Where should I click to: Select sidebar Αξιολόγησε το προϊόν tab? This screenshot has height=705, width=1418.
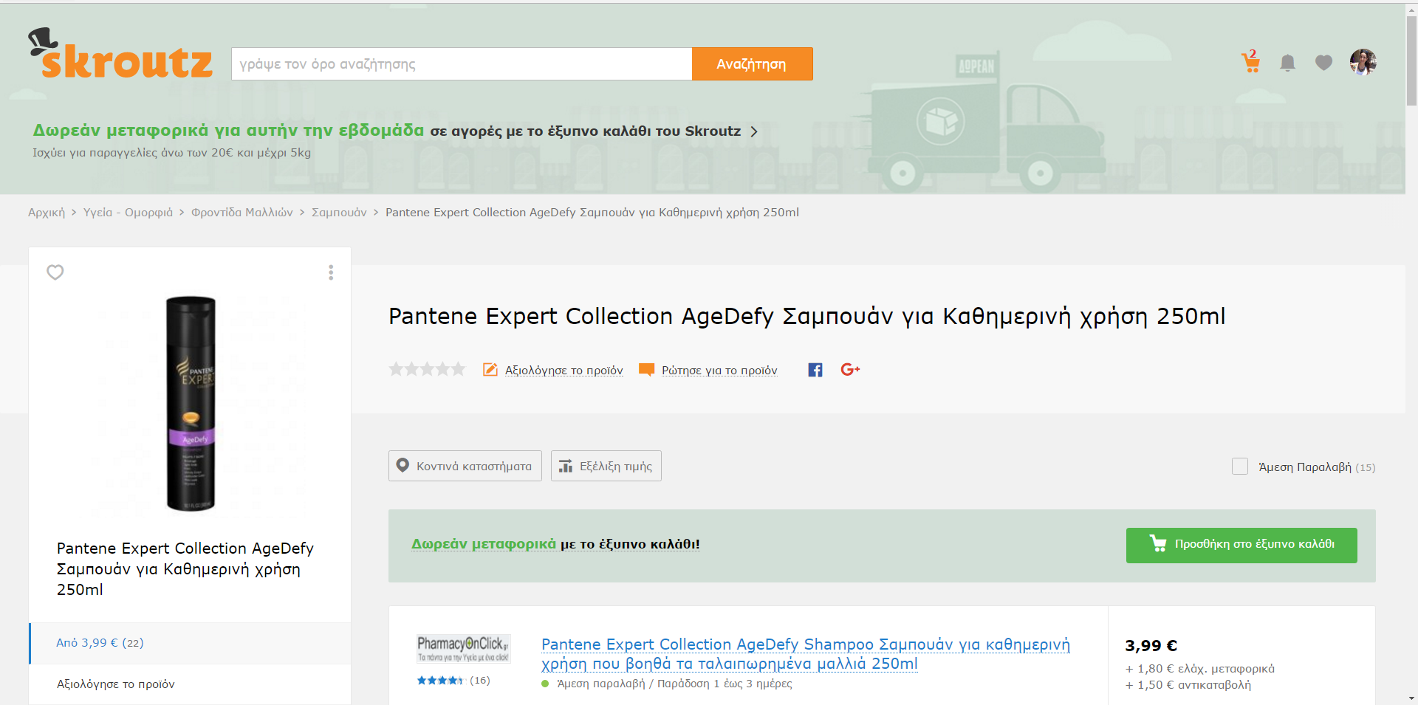[x=190, y=684]
